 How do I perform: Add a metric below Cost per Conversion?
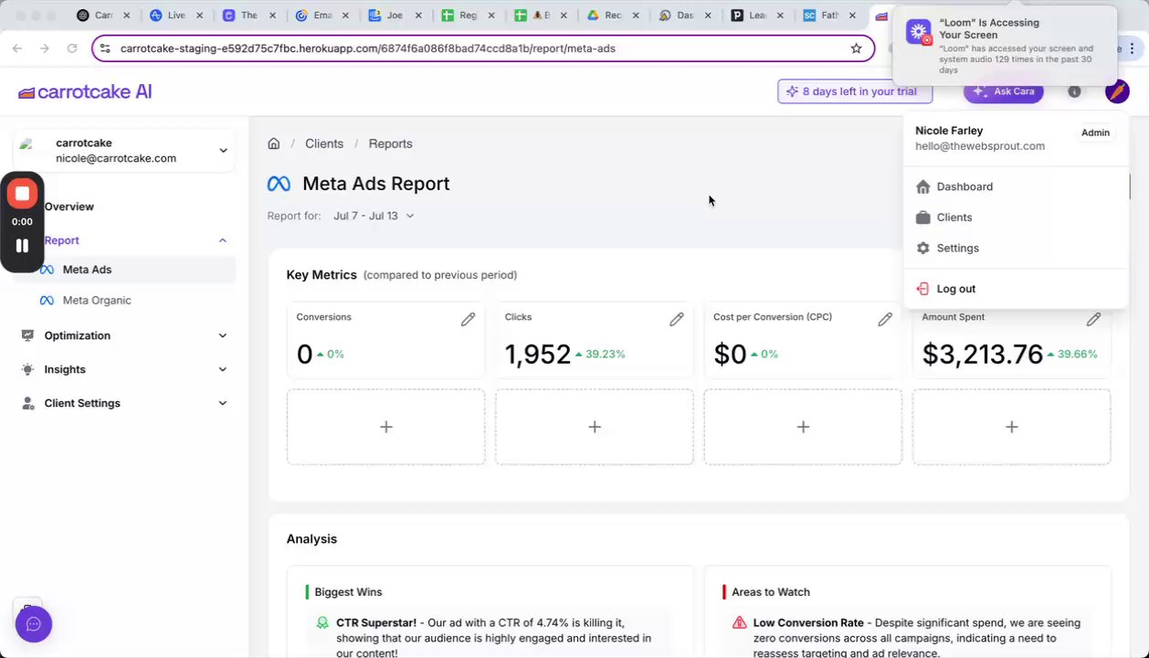click(x=803, y=427)
